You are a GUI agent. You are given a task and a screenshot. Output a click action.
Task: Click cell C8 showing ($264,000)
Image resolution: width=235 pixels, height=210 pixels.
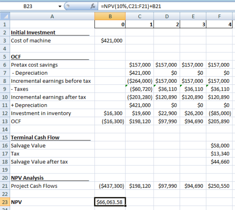point(139,81)
